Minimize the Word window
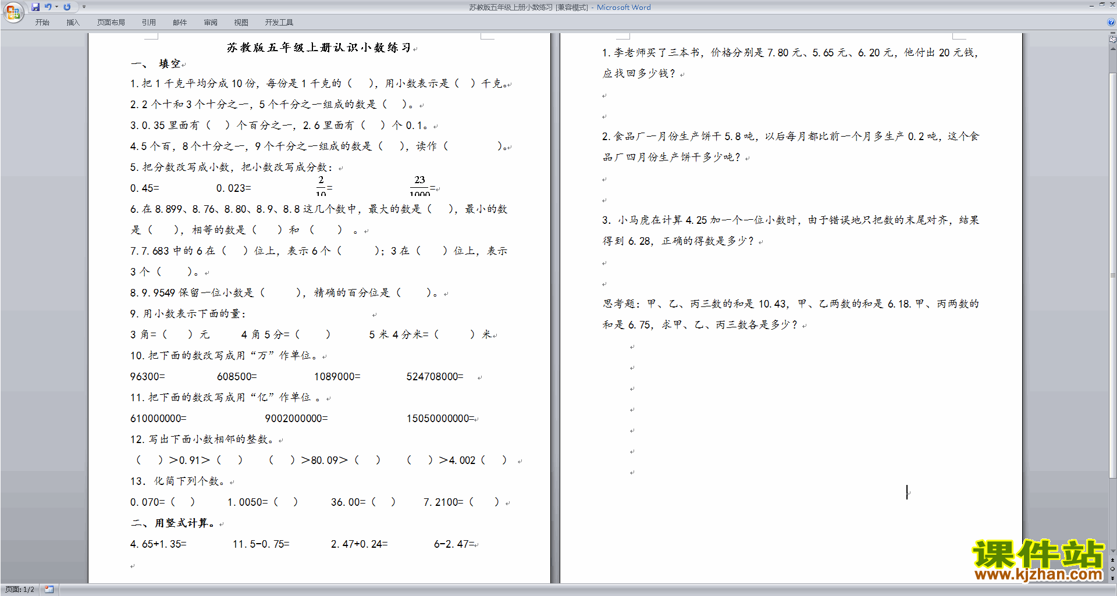Image resolution: width=1117 pixels, height=596 pixels. pos(1091,5)
